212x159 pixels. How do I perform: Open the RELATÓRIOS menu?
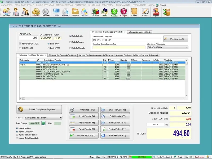pos(95,5)
